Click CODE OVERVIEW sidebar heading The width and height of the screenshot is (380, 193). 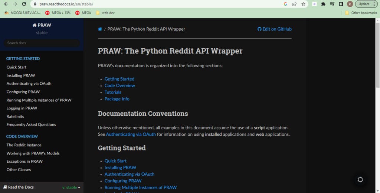[x=22, y=136]
